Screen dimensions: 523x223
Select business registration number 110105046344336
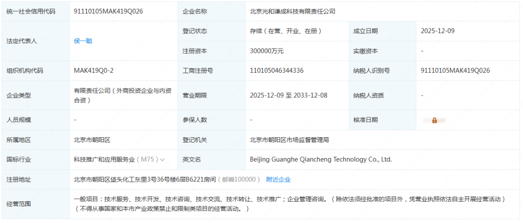click(277, 71)
